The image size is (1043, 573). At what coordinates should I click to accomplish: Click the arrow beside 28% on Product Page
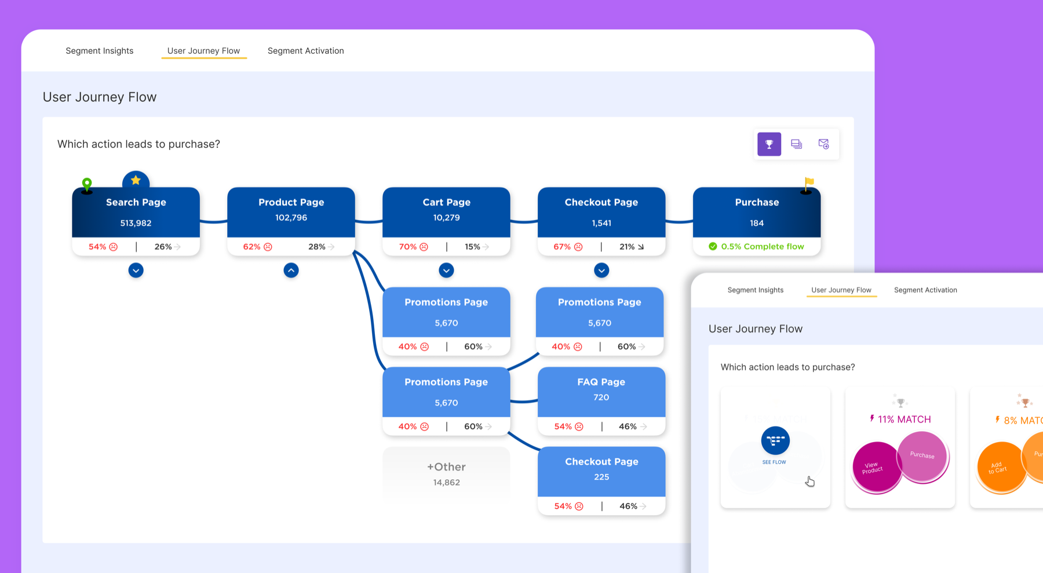point(331,247)
